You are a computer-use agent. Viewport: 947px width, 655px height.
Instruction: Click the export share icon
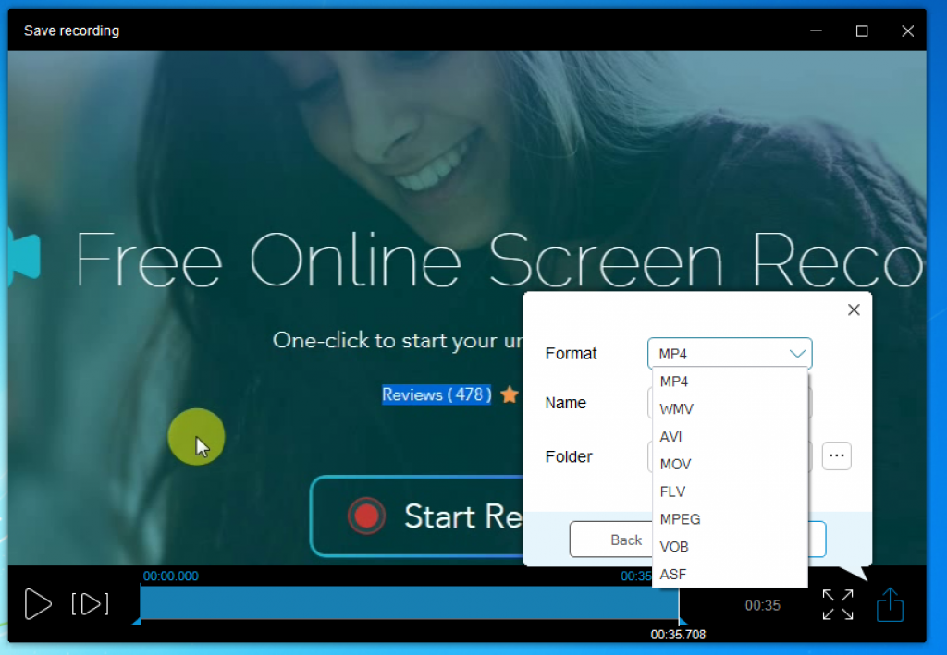[890, 605]
